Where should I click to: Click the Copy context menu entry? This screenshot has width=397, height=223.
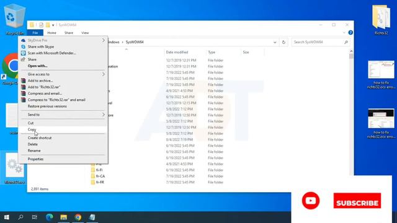pos(63,129)
